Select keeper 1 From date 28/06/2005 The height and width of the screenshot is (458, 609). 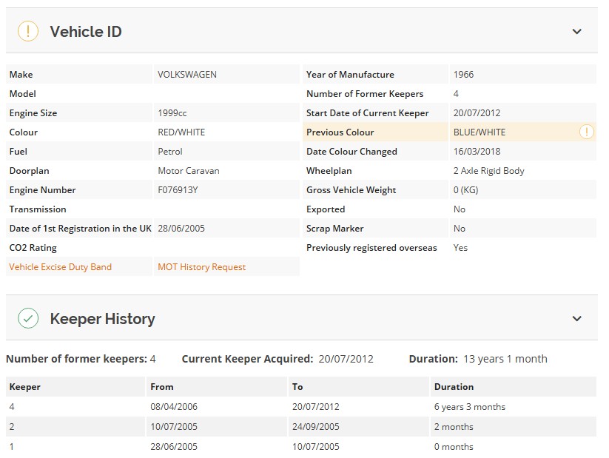(174, 447)
